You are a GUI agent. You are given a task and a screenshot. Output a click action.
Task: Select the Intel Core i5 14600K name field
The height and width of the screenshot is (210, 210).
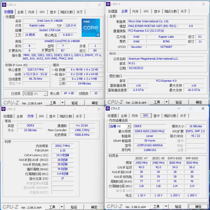(x=50, y=21)
